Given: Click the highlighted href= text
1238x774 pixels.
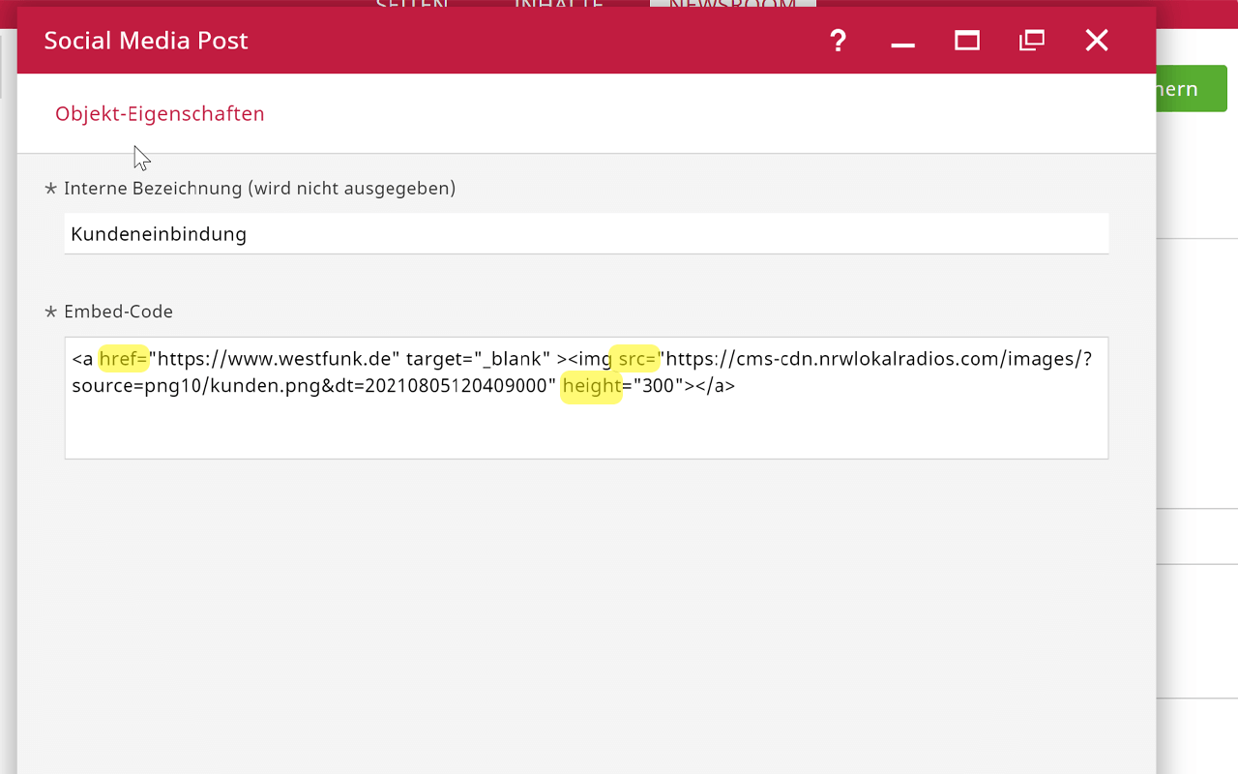Looking at the screenshot, I should pos(124,359).
